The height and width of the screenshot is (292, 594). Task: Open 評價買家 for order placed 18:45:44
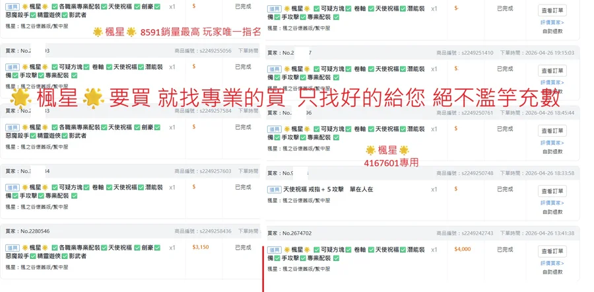tap(552, 143)
